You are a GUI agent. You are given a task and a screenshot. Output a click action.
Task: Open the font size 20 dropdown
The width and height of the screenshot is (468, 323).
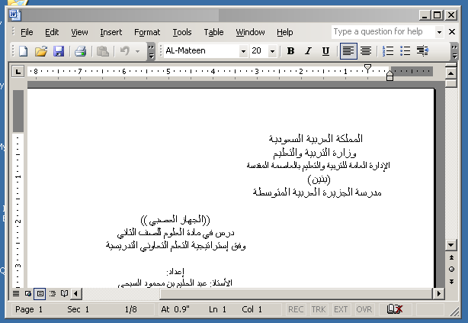pyautogui.click(x=272, y=51)
